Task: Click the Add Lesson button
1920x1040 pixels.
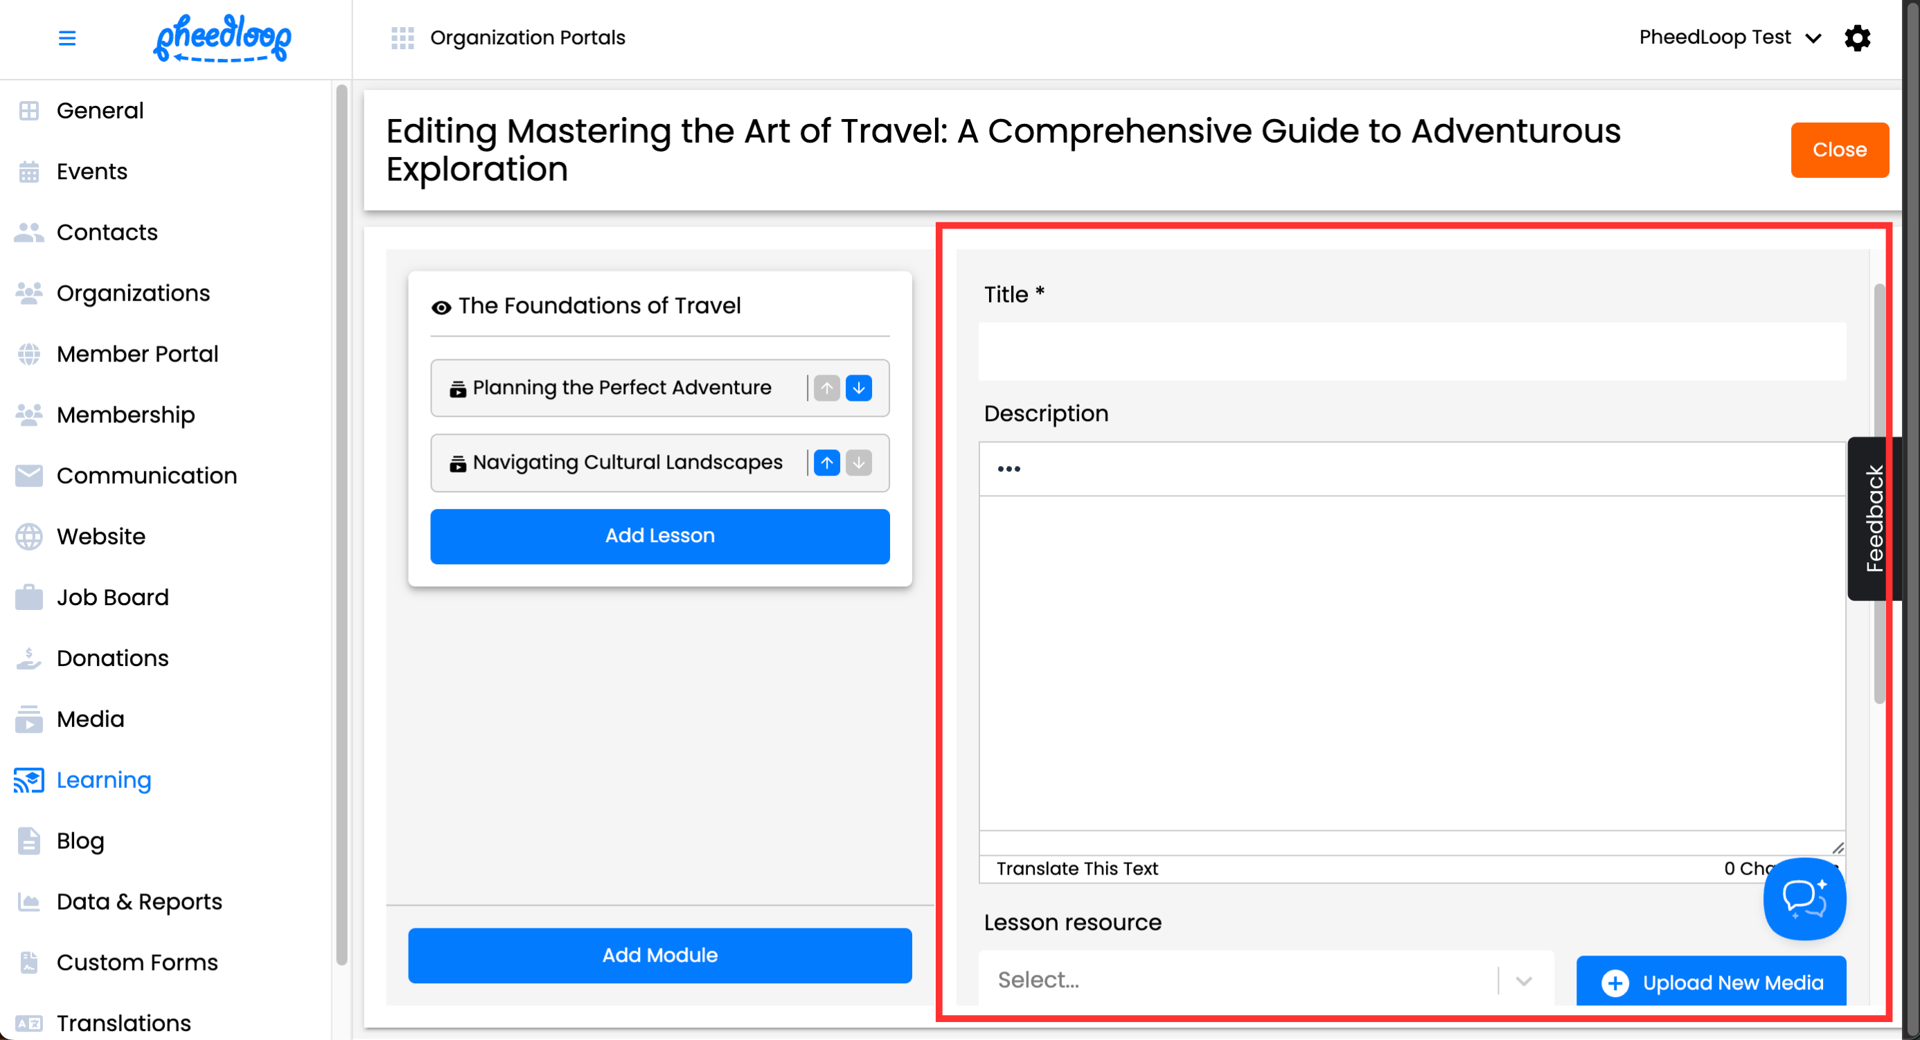Action: tap(659, 537)
